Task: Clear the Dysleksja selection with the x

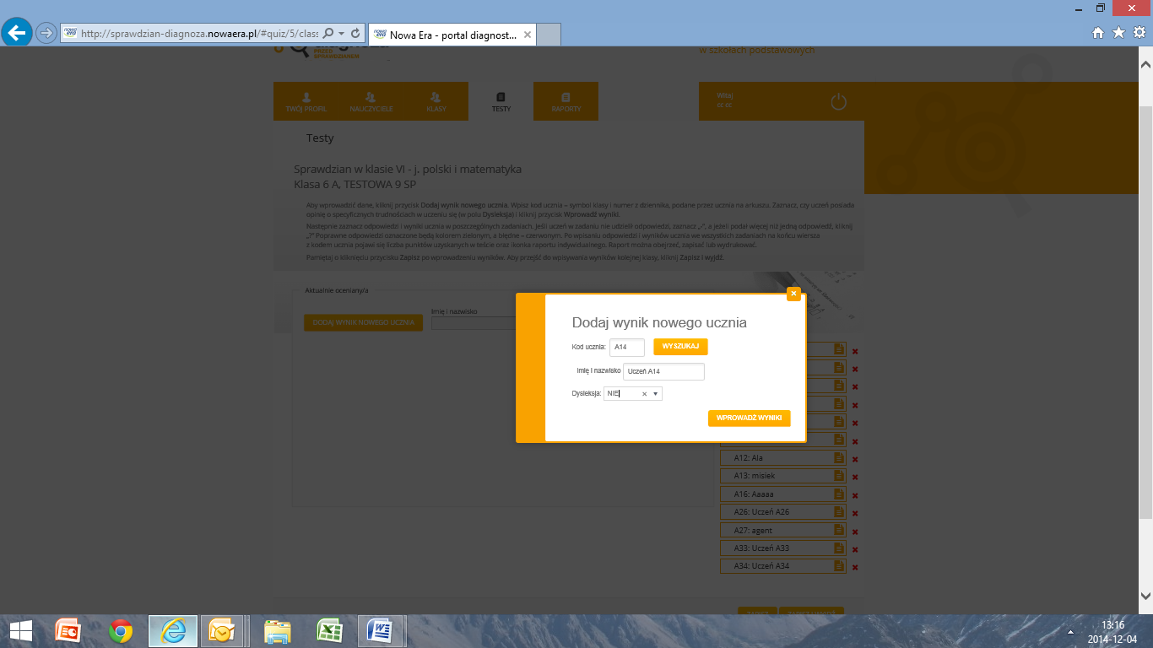Action: pyautogui.click(x=644, y=394)
